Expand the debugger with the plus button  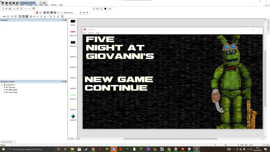click(40, 3)
